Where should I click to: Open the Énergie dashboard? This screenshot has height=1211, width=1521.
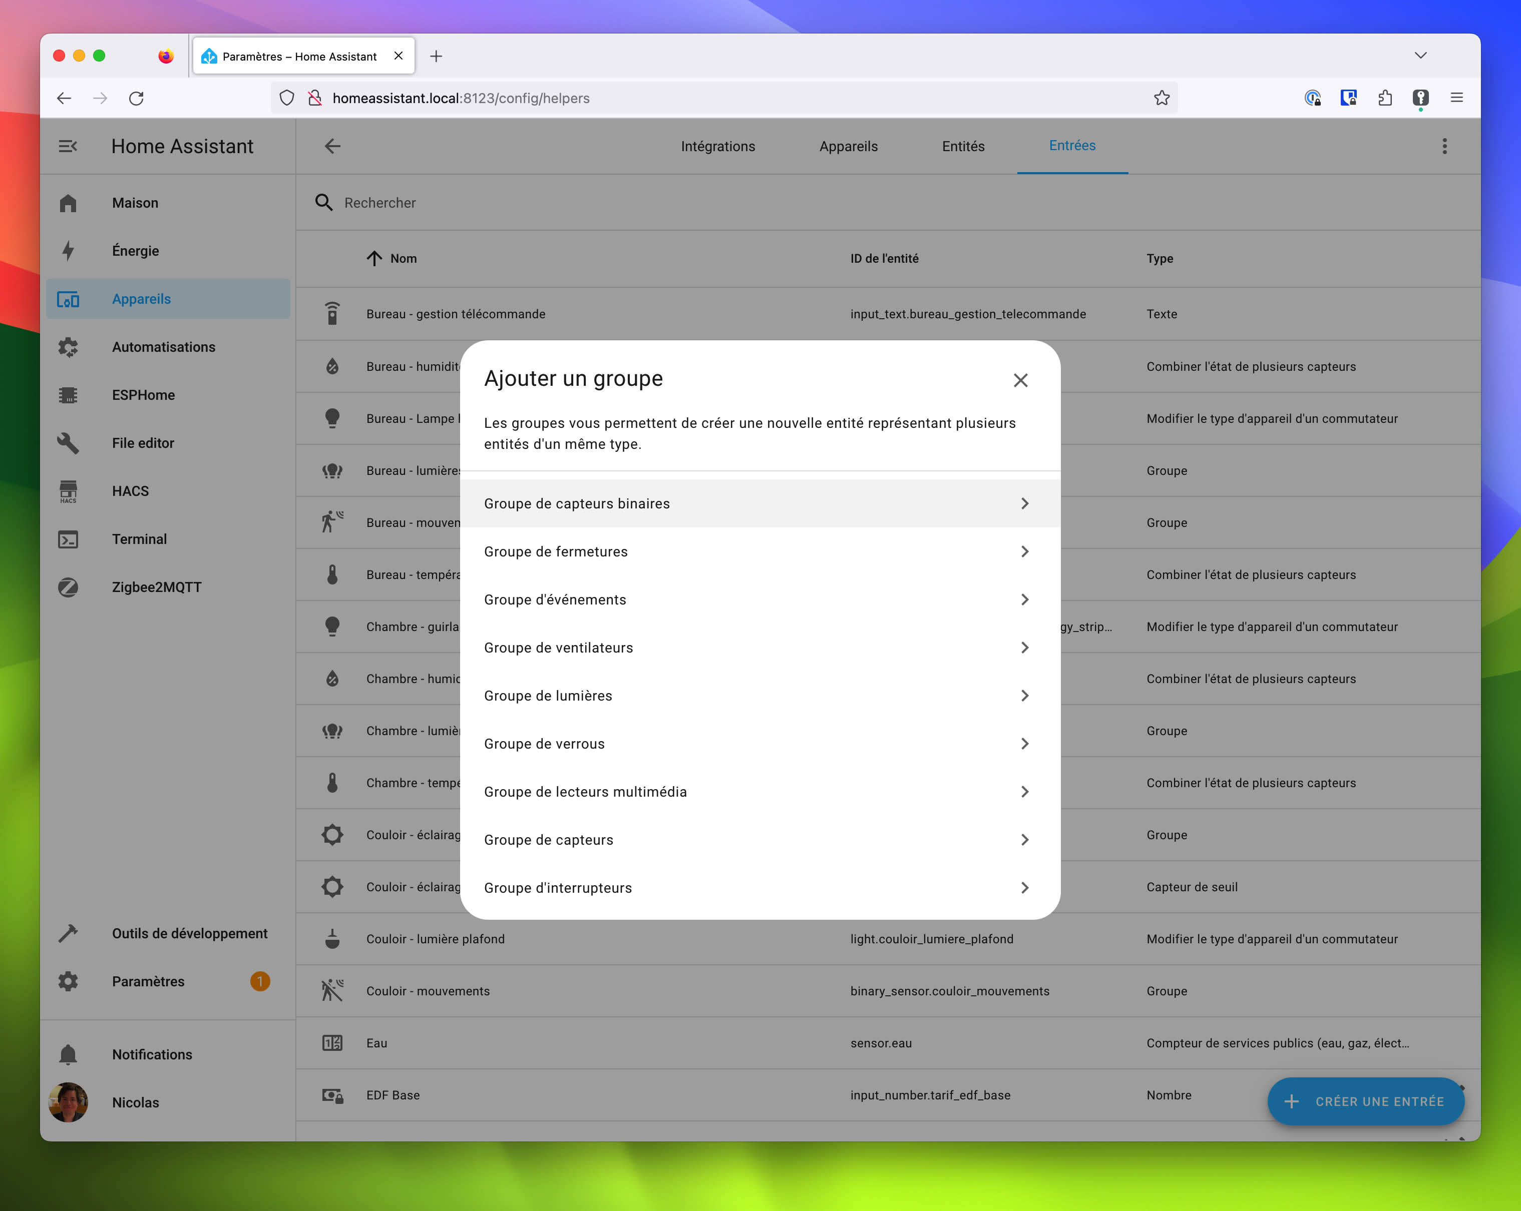(136, 250)
